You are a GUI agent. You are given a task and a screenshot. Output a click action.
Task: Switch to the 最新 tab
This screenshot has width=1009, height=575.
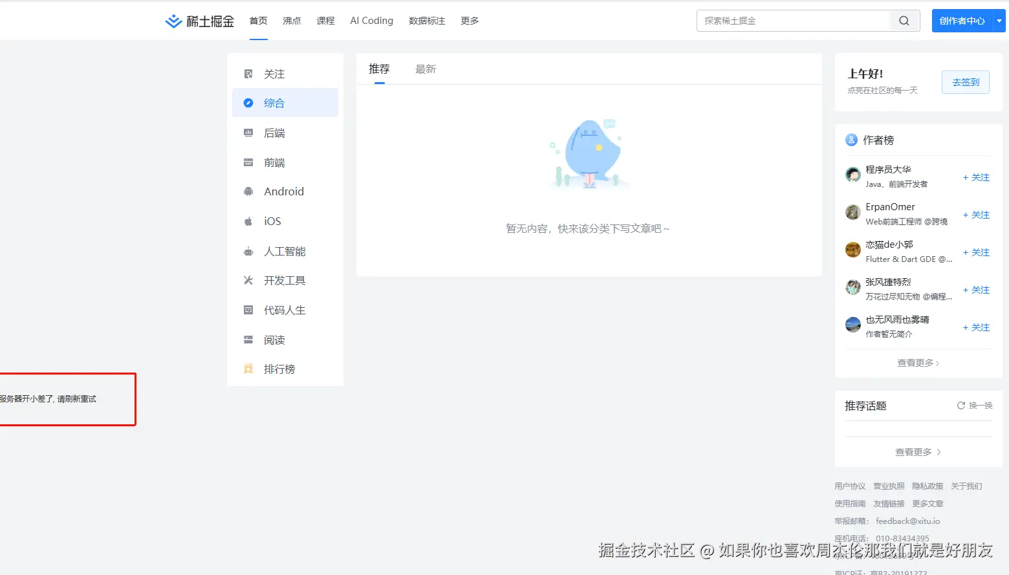pyautogui.click(x=425, y=69)
